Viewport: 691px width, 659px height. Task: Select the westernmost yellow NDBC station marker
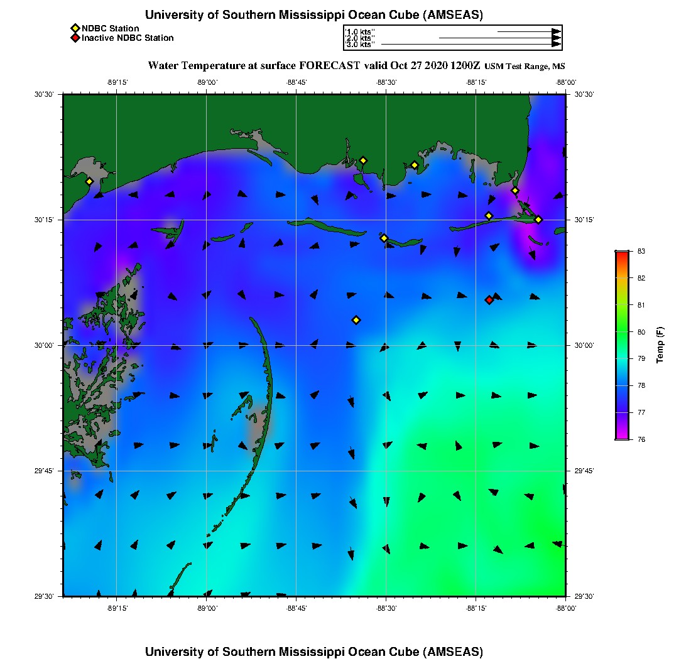tap(89, 181)
